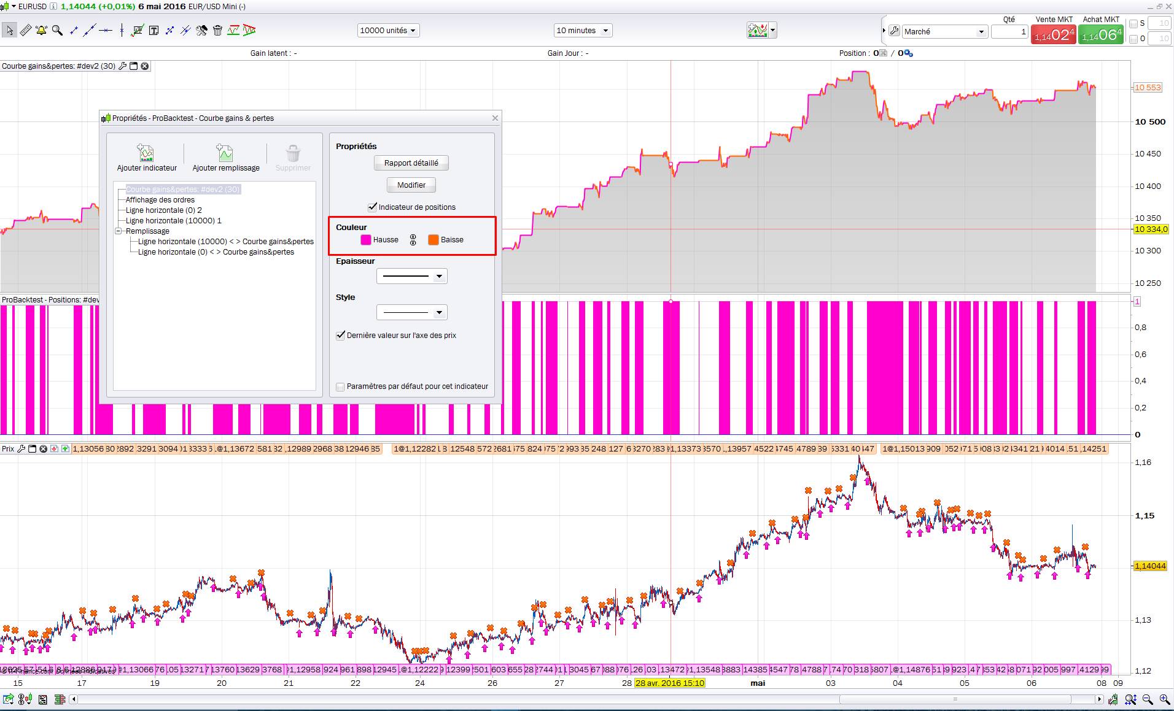Viewport: 1174px width, 711px height.
Task: Select Affichage des ordres in list
Action: [160, 200]
